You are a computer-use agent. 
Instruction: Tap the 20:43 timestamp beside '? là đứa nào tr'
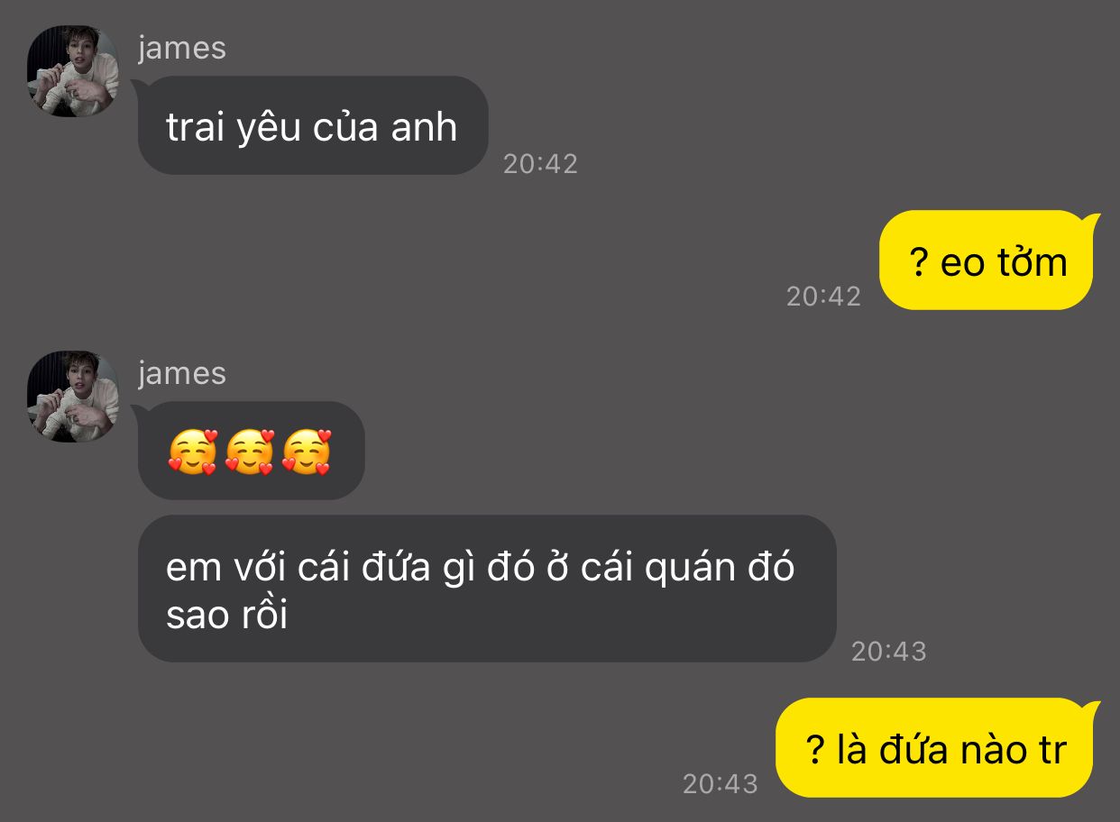[x=720, y=784]
